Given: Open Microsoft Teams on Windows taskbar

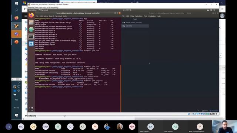Looking at the screenshot, I should pos(16,34).
